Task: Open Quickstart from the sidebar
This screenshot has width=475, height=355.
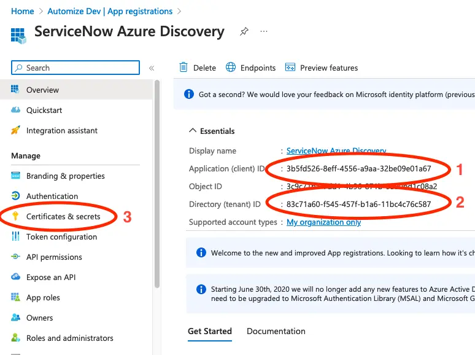Action: click(44, 110)
